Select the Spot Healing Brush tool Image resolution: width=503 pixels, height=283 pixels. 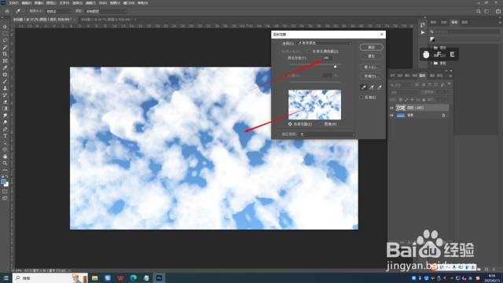tap(5, 75)
